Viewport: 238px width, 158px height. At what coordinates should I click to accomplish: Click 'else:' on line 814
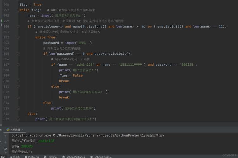click(48, 103)
